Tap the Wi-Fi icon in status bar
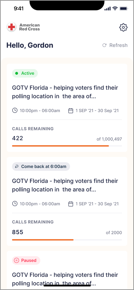 pyautogui.click(x=115, y=8)
